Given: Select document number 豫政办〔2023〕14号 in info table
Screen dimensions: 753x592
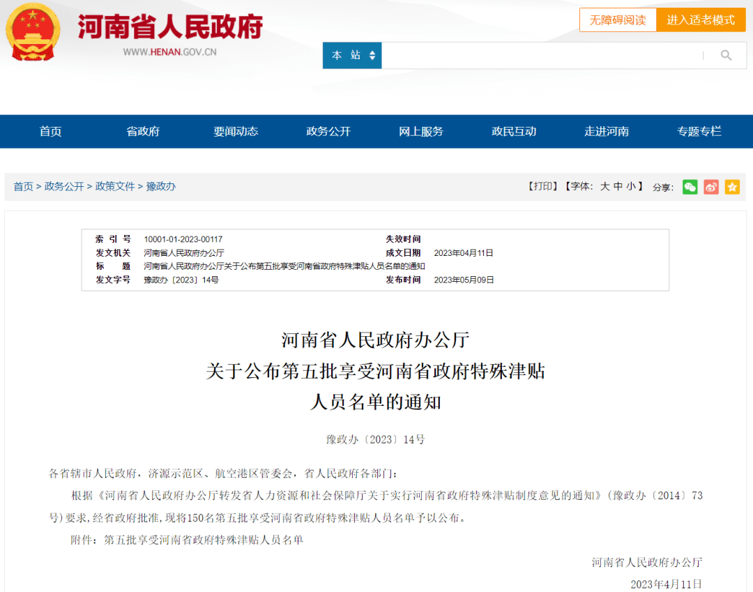Looking at the screenshot, I should [x=181, y=280].
